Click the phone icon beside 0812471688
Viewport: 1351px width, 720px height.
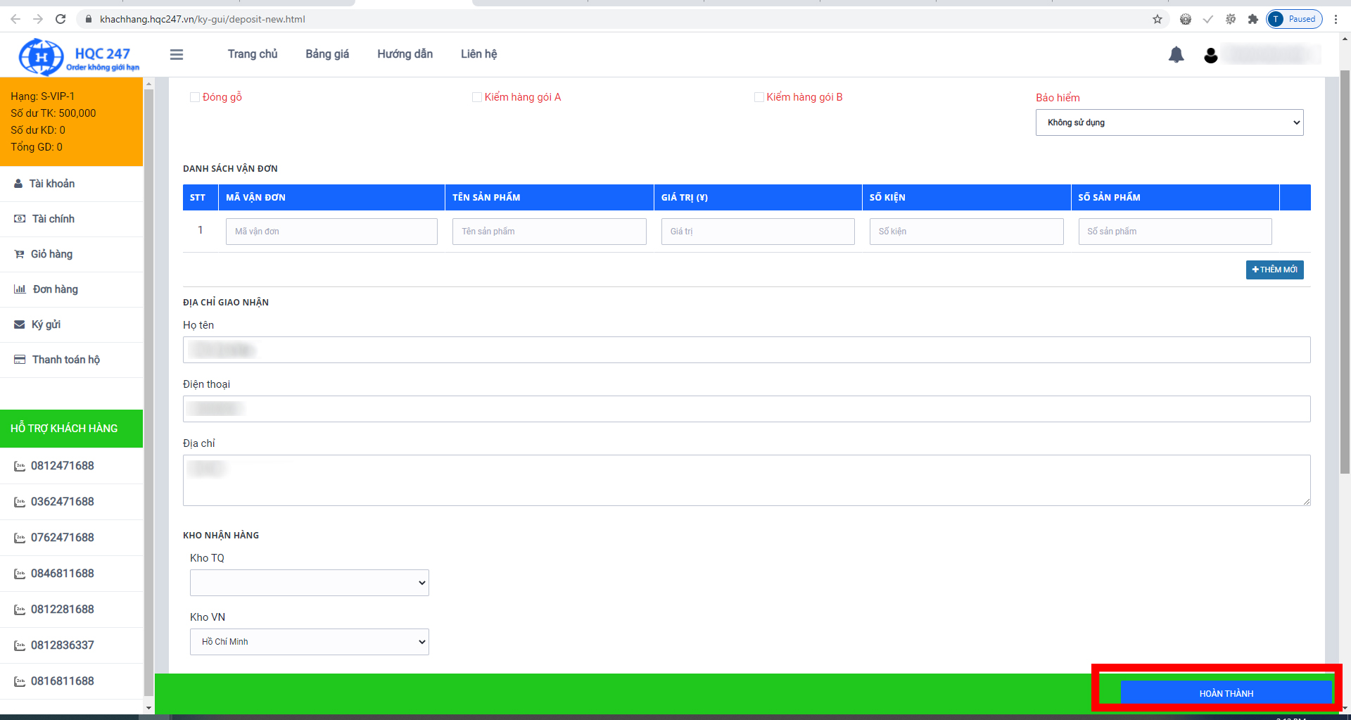(x=20, y=466)
